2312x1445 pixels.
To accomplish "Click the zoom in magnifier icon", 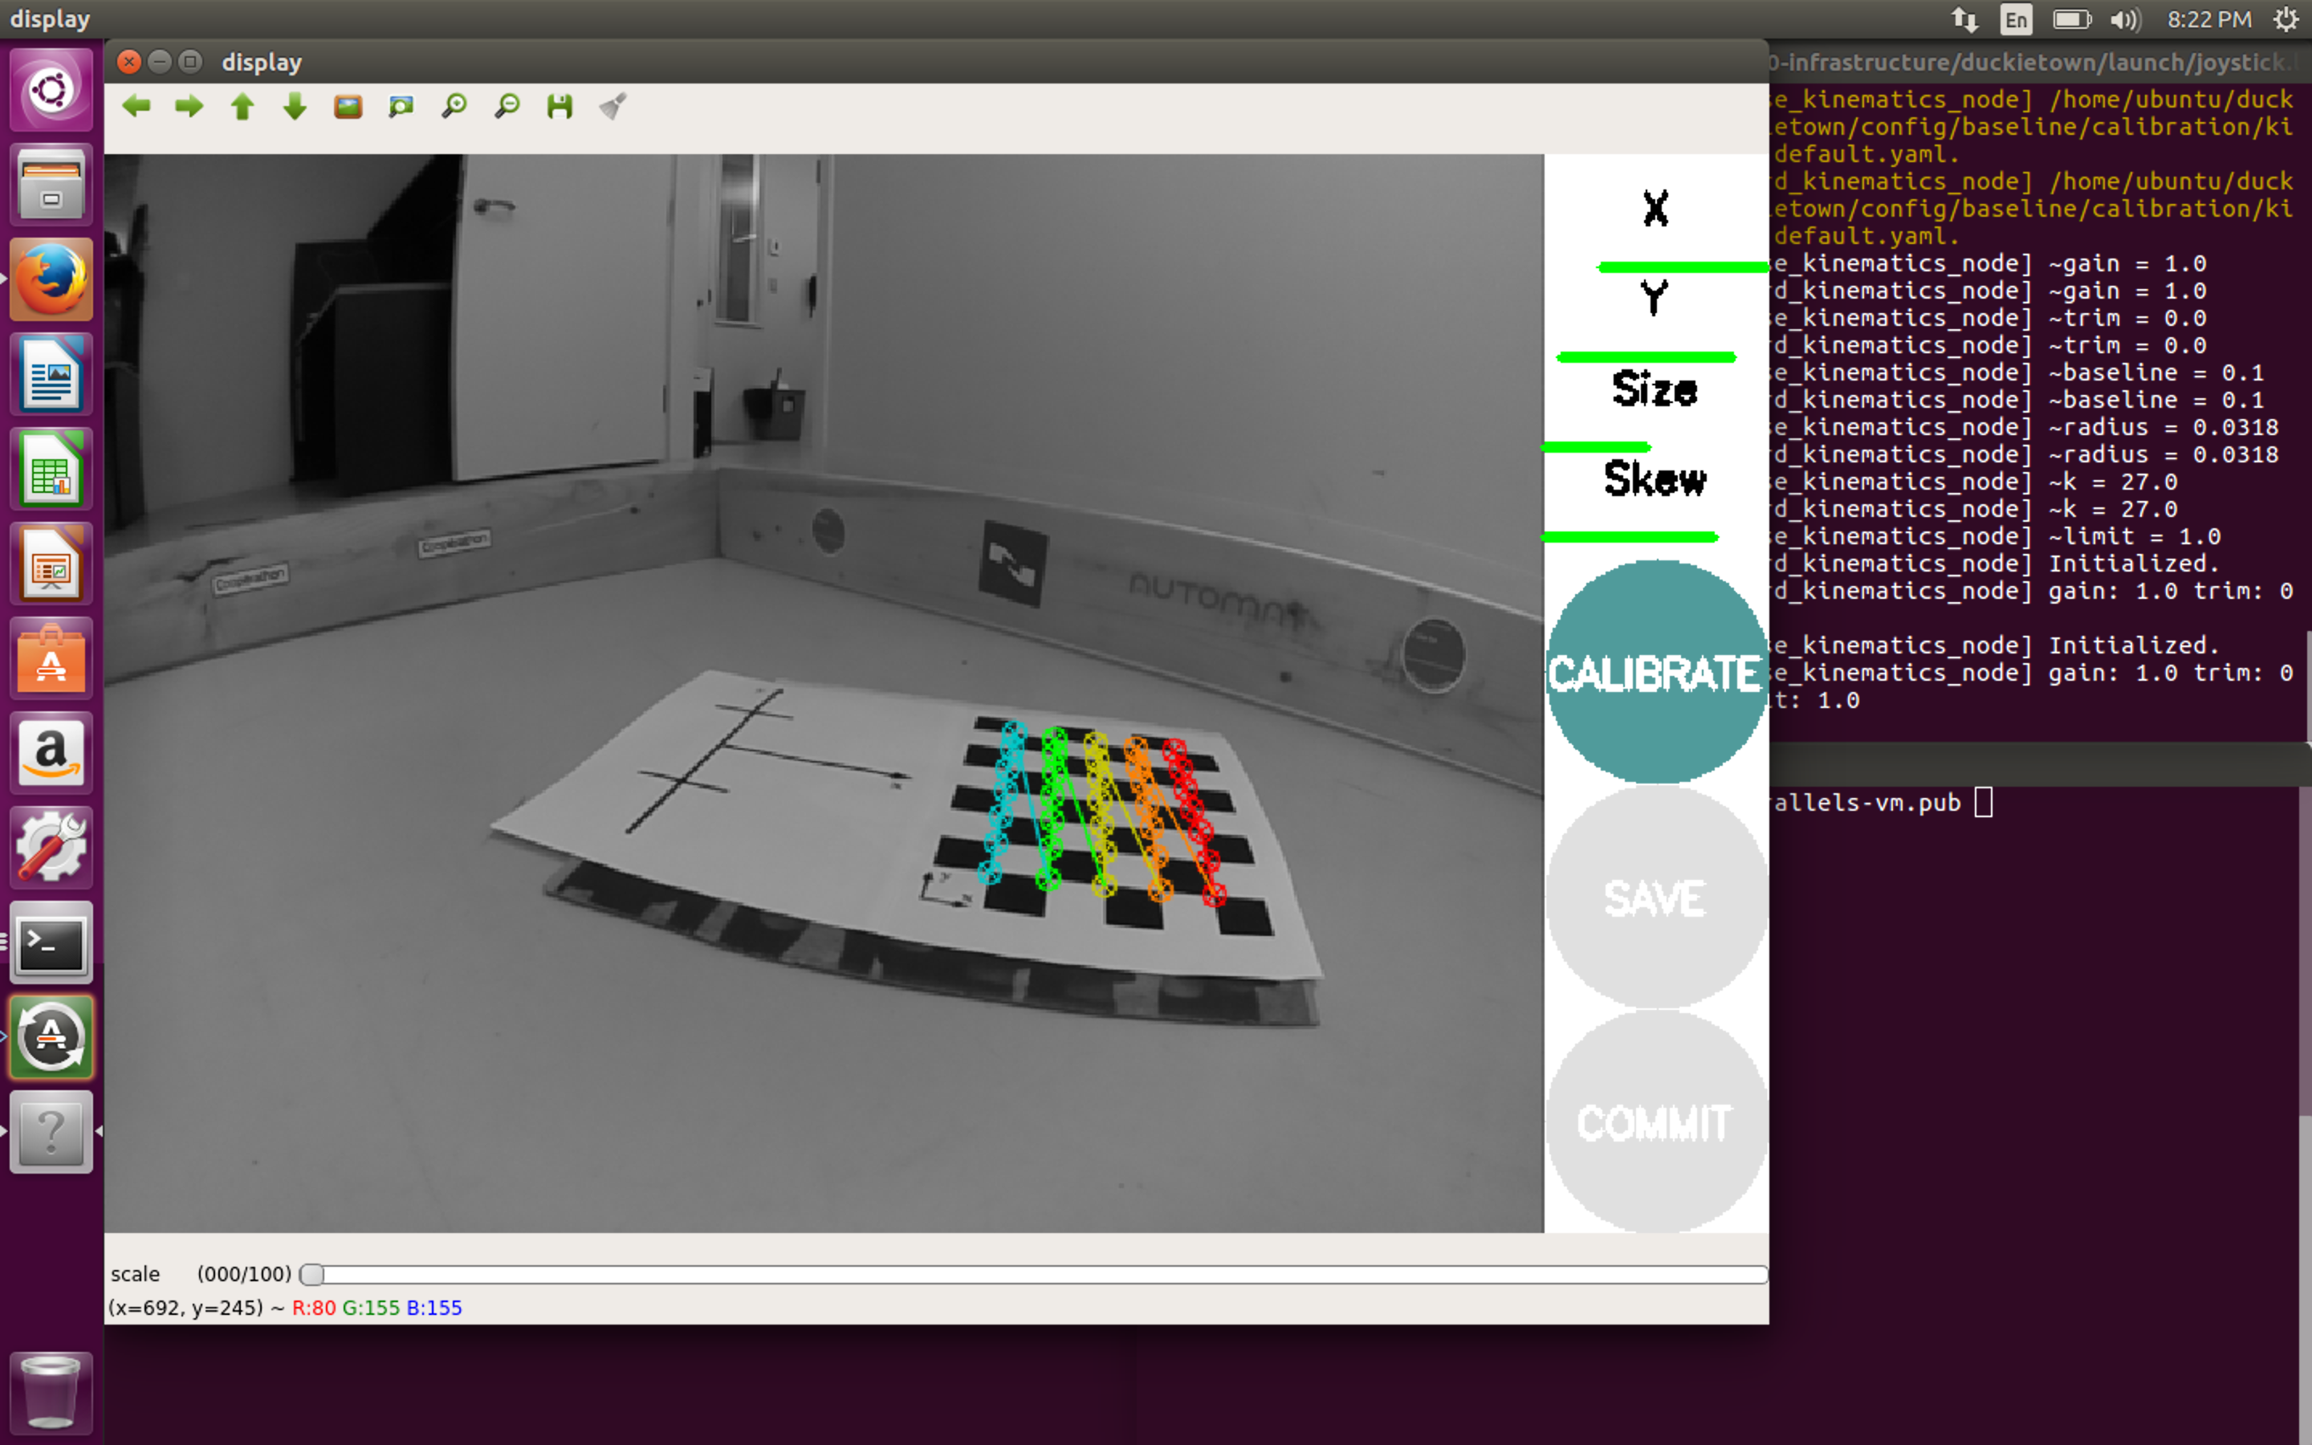I will coord(454,106).
